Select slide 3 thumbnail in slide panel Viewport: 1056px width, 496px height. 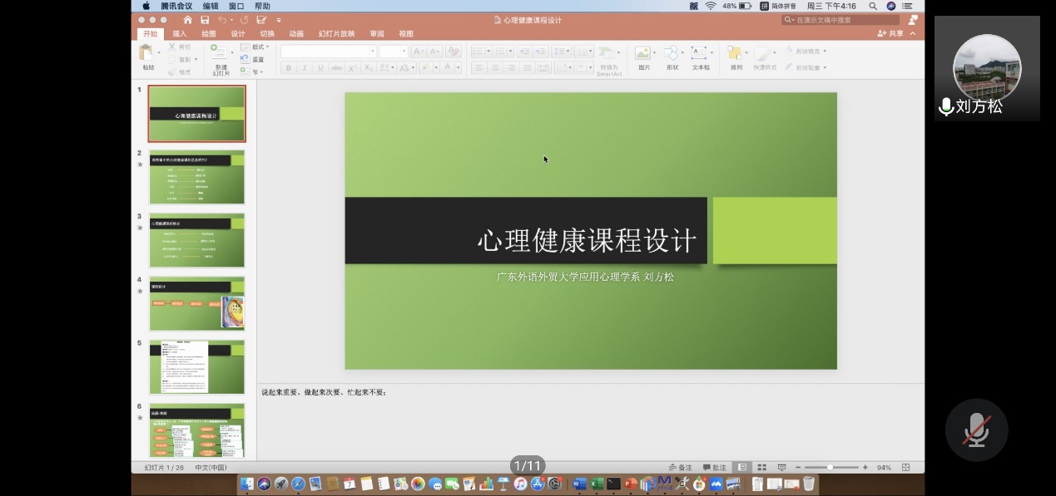coord(197,240)
